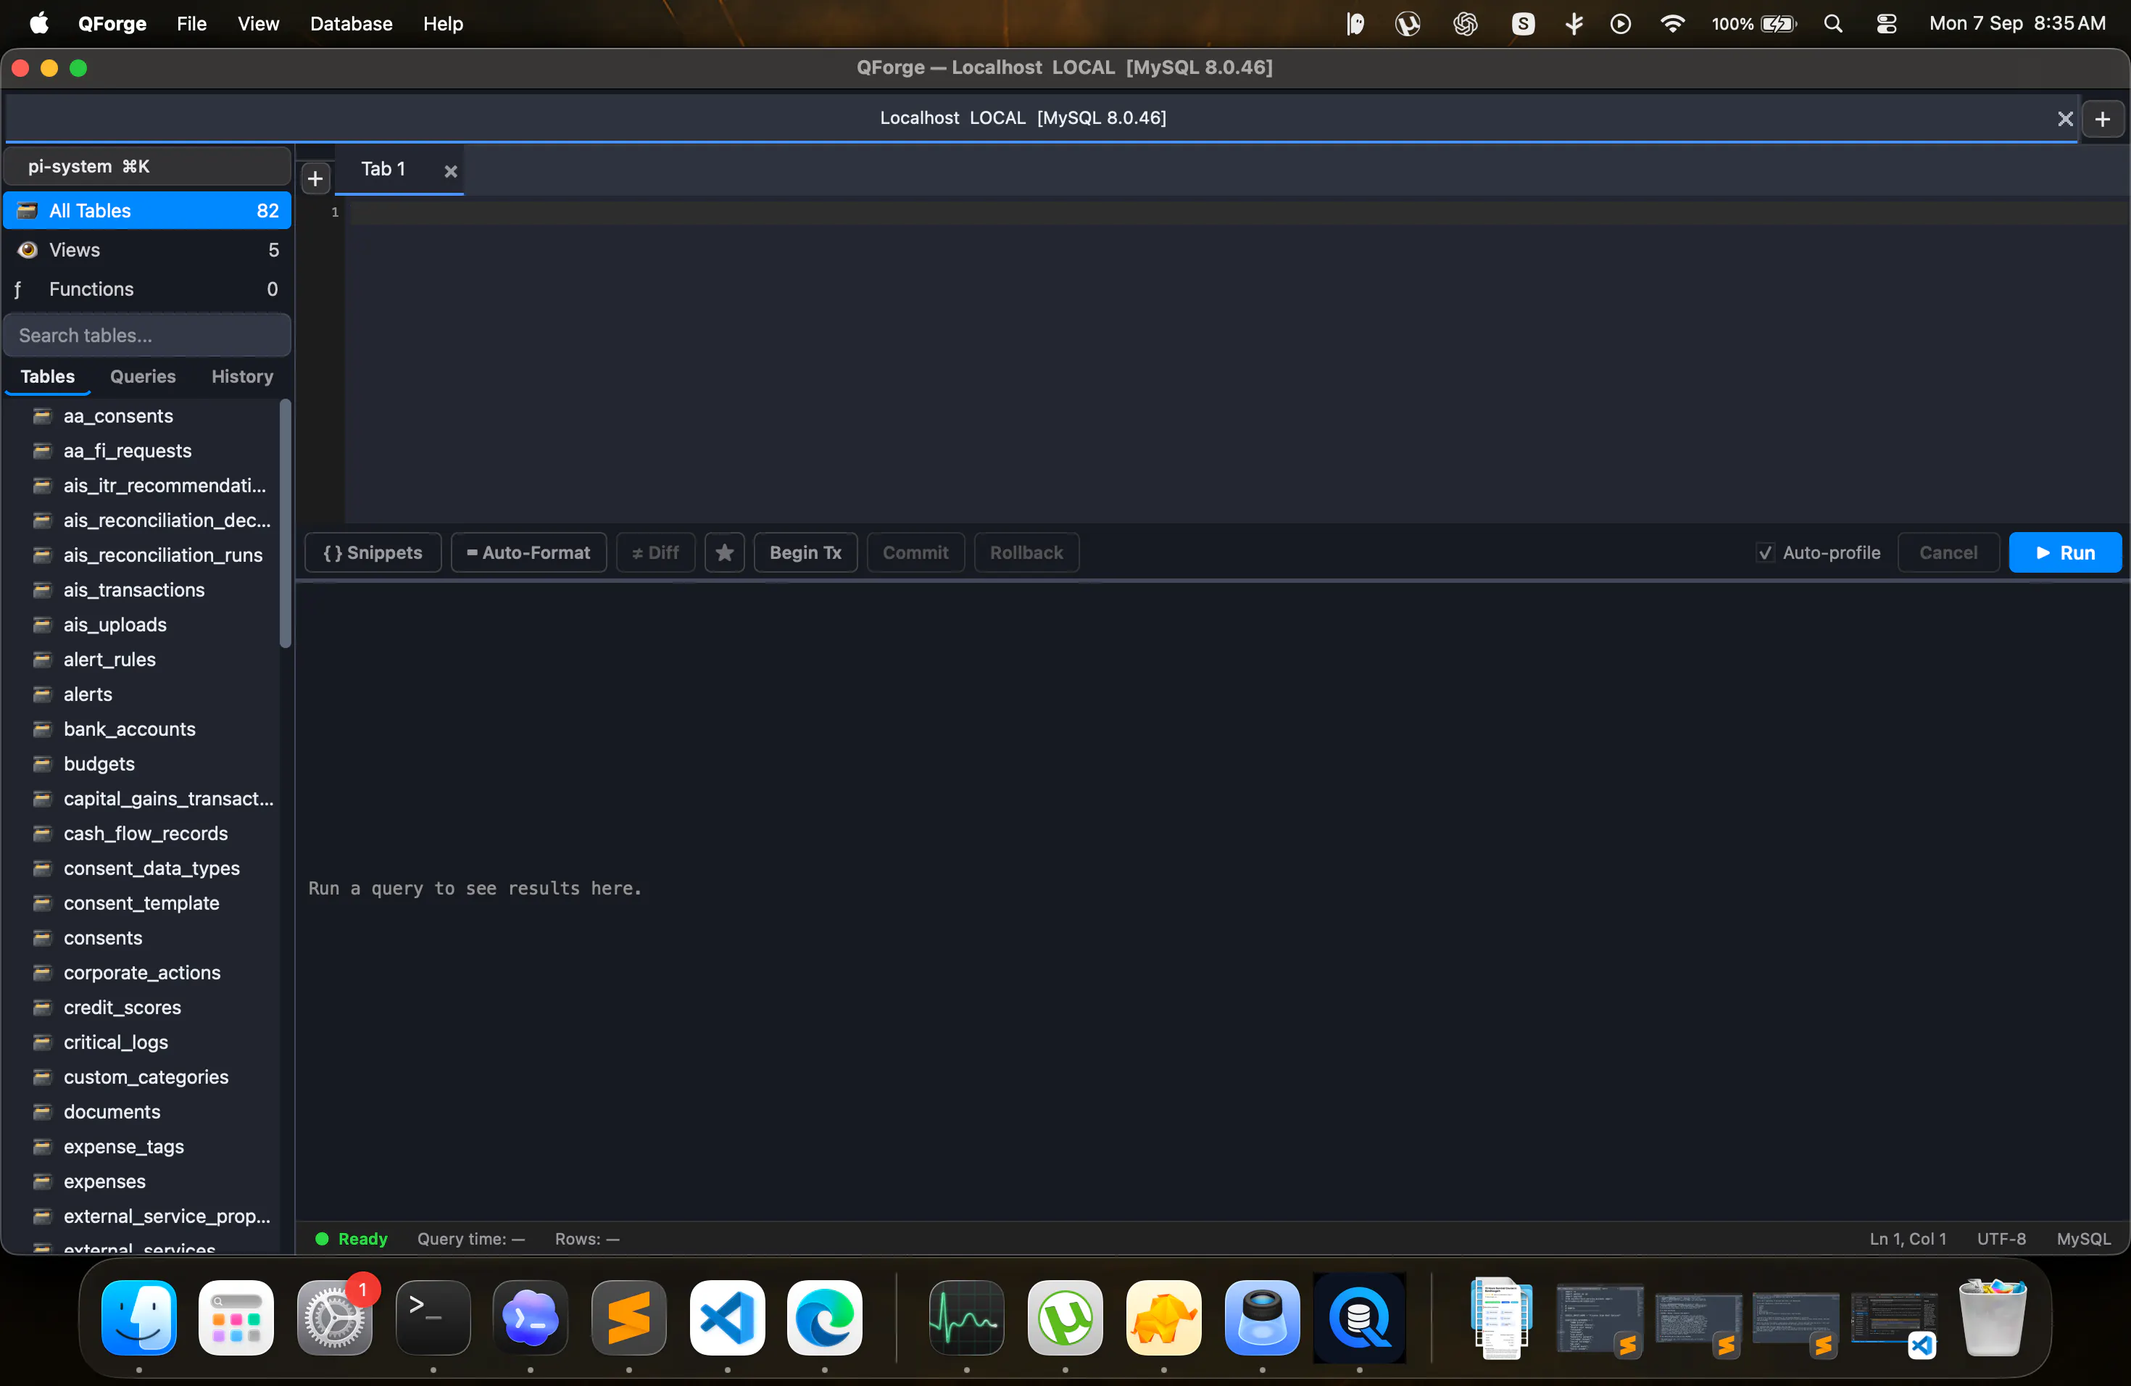Click the Commit button
The height and width of the screenshot is (1386, 2131).
click(915, 552)
